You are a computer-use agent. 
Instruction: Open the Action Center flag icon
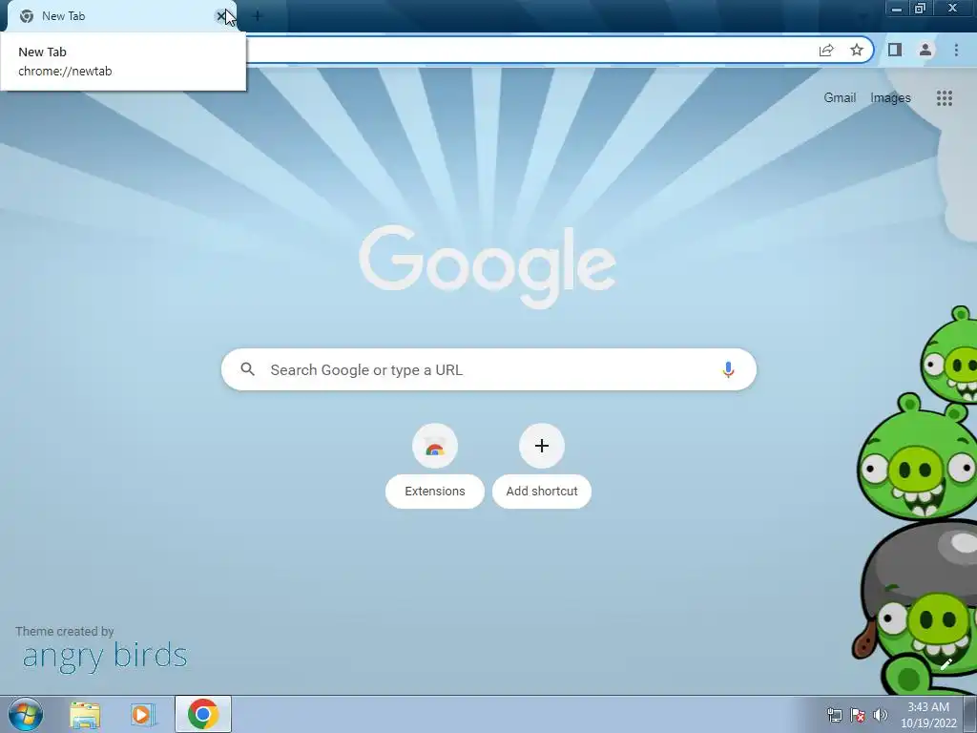pyautogui.click(x=858, y=715)
